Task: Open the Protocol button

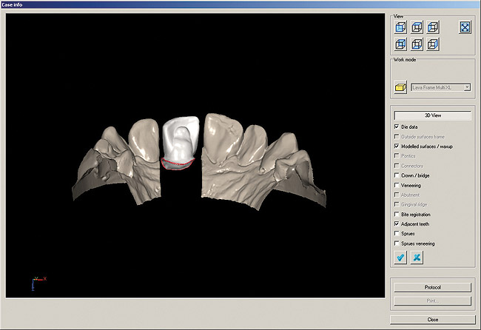Action: coord(433,287)
